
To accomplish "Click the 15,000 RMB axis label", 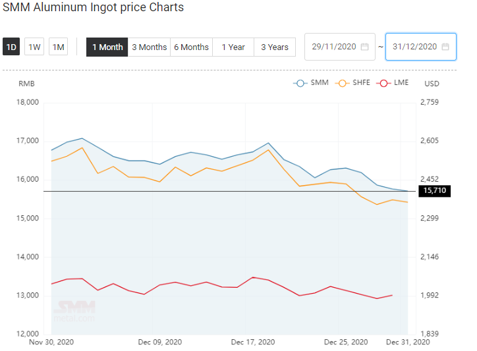I will (28, 219).
